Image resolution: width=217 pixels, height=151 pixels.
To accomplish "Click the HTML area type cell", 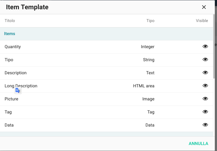I will (144, 86).
